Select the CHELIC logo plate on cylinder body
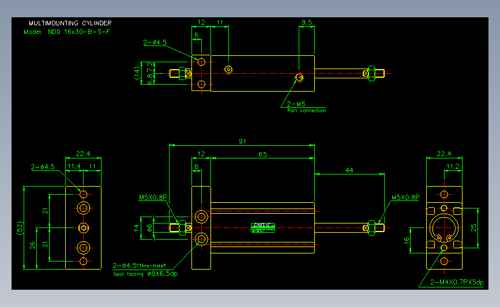This screenshot has width=500, height=307. coord(263,228)
